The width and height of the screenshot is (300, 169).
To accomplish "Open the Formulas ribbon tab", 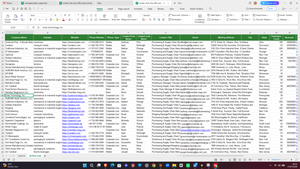I will pyautogui.click(x=138, y=9).
